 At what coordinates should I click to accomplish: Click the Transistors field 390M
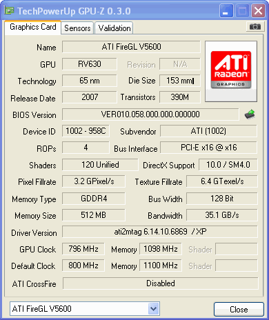(180, 97)
